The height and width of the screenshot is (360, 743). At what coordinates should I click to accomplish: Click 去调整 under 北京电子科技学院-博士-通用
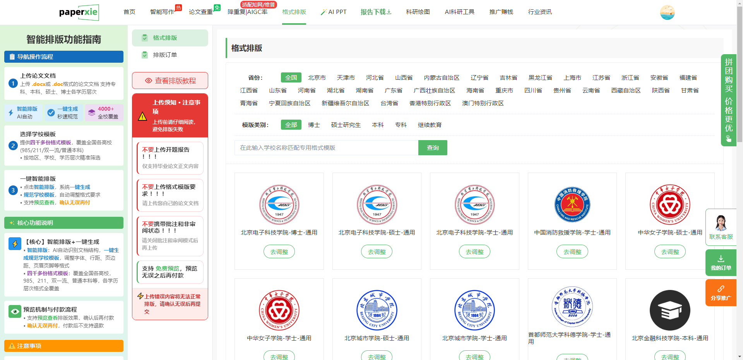click(279, 252)
